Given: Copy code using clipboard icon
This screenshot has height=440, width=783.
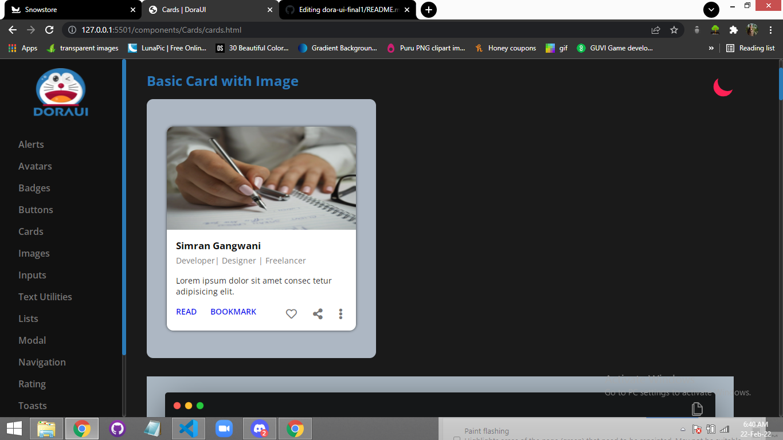Looking at the screenshot, I should click(697, 408).
